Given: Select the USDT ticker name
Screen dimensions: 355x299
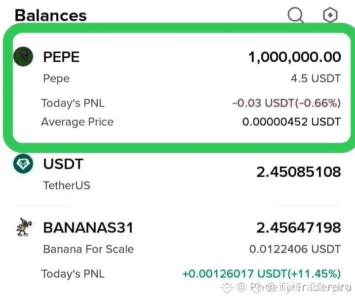Looking at the screenshot, I should pyautogui.click(x=63, y=164).
